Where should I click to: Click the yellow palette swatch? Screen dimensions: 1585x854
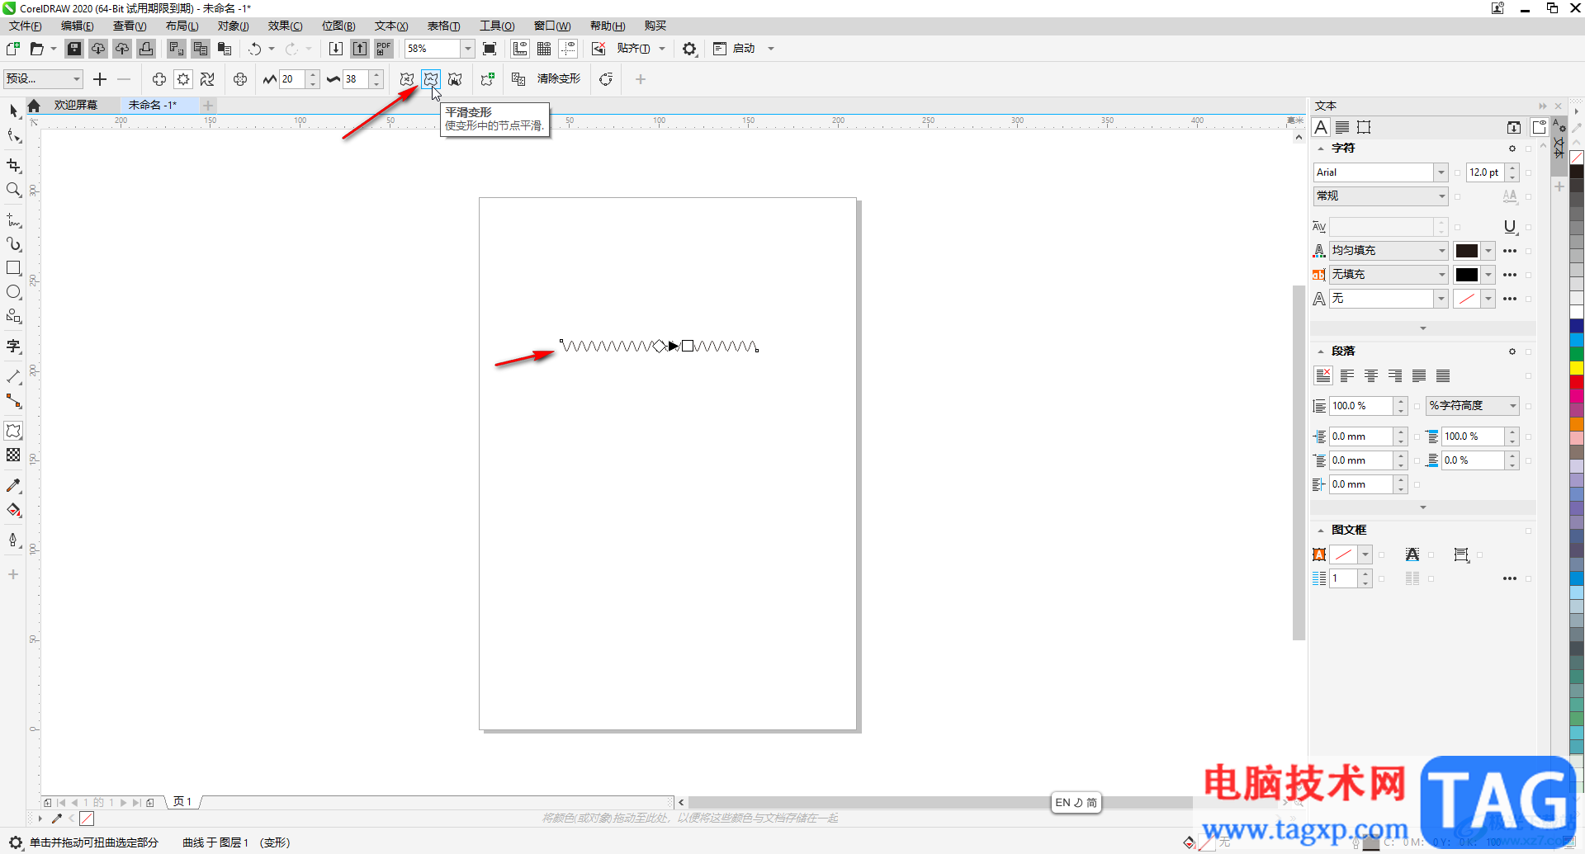[1577, 368]
